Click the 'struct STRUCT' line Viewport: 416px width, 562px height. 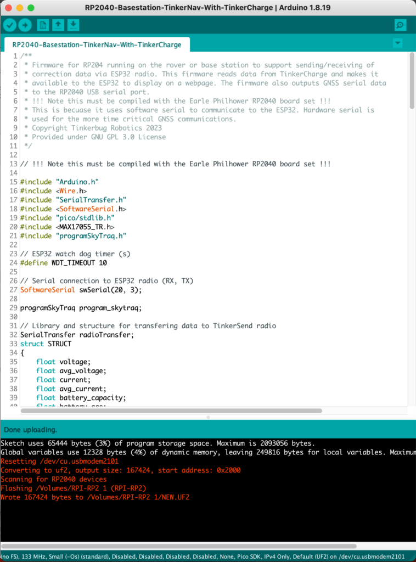46,344
